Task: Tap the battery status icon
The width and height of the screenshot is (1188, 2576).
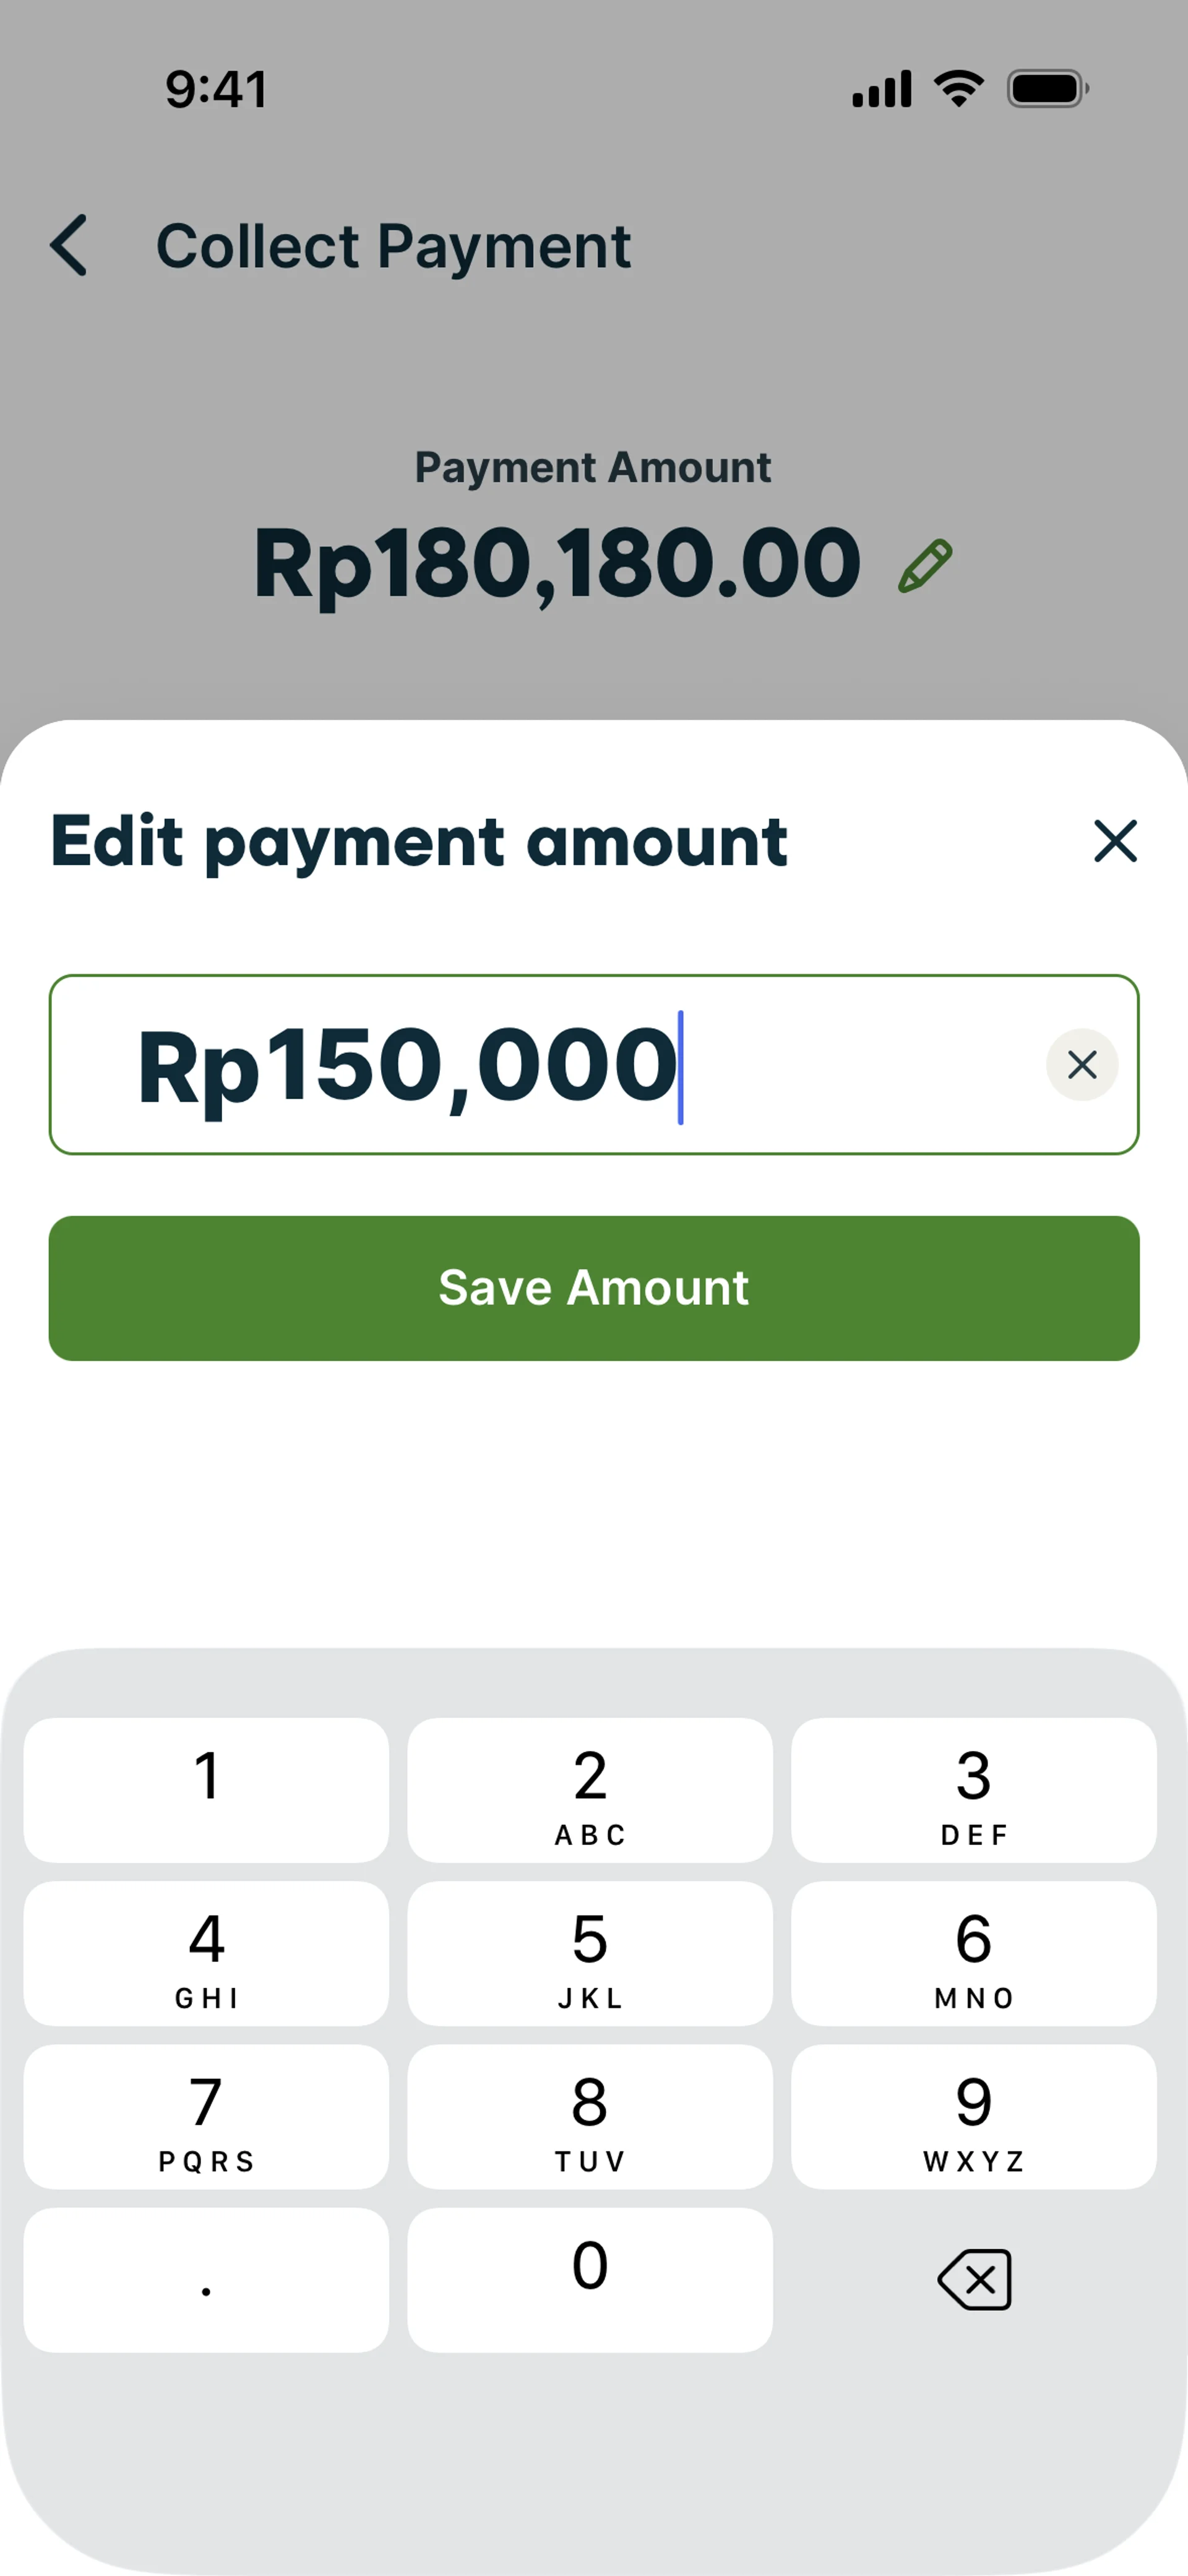Action: tap(1047, 89)
